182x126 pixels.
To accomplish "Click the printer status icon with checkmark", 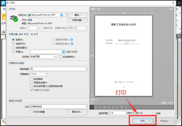I will (14, 18).
